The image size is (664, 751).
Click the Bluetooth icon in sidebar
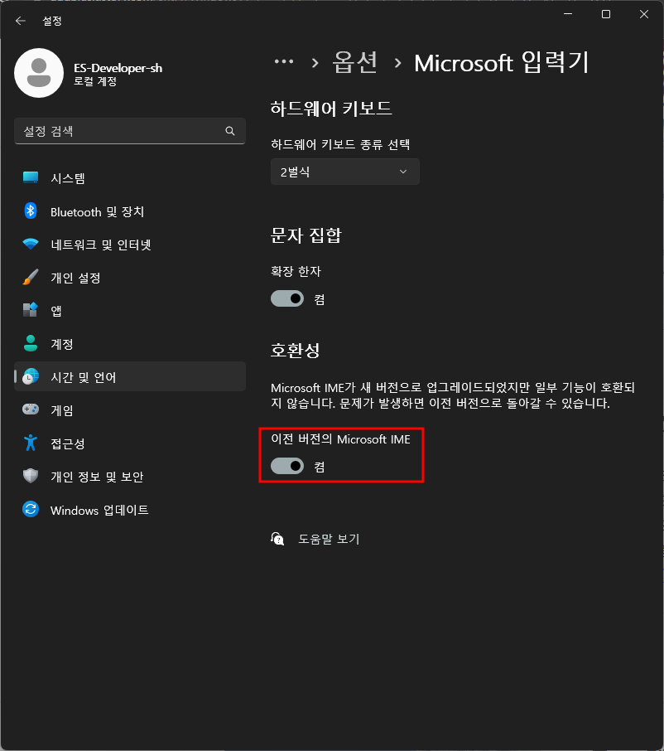[31, 211]
